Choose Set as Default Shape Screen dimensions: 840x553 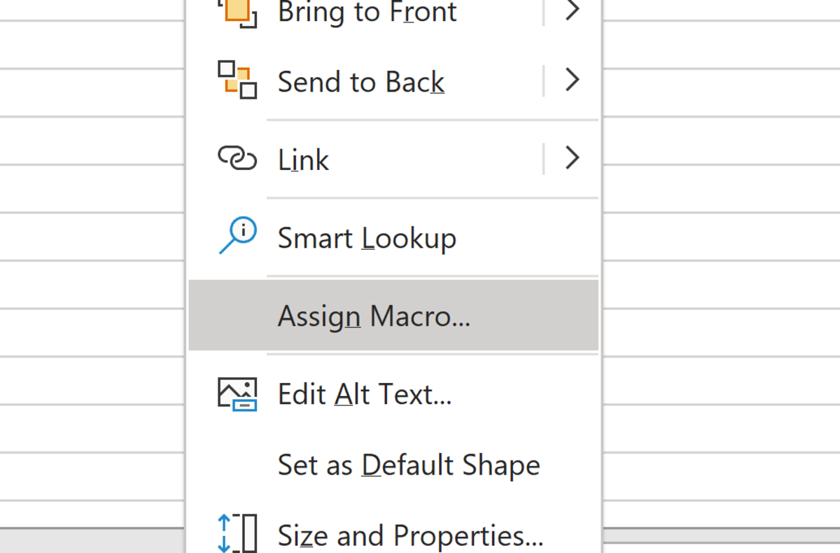coord(409,464)
